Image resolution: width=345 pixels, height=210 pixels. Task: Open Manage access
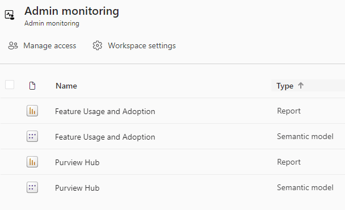click(50, 45)
